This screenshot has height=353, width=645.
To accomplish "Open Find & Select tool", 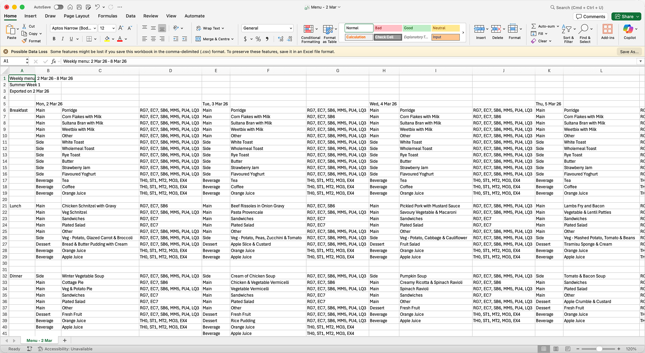I will 585,34.
